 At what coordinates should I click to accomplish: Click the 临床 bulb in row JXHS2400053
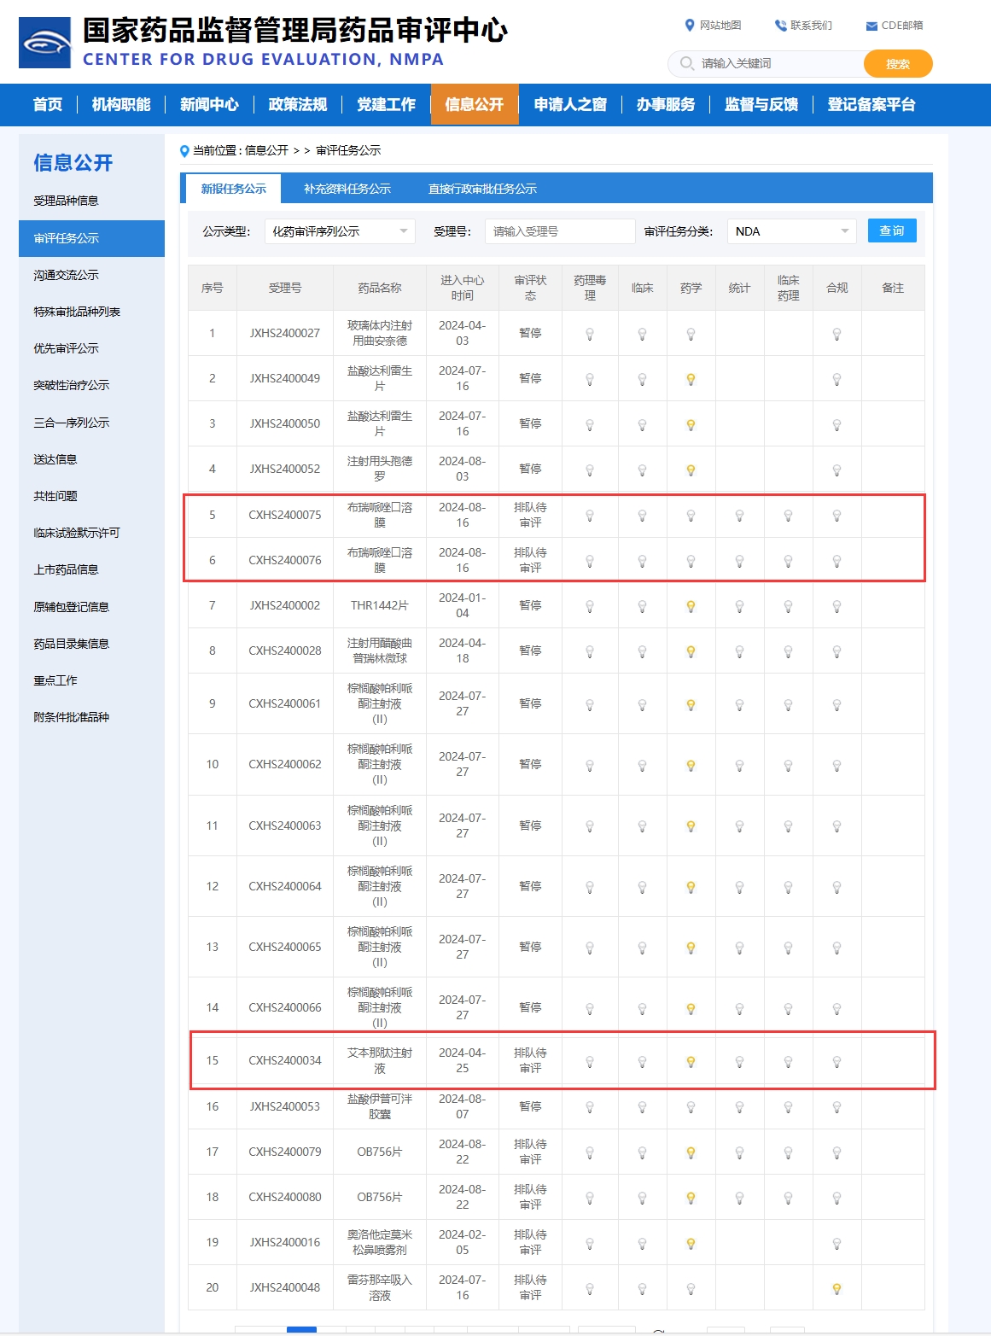(643, 1107)
